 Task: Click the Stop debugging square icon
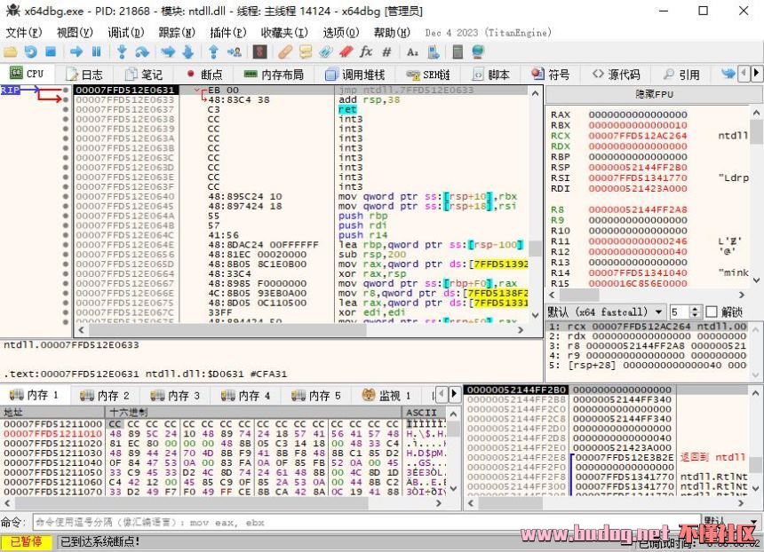(x=51, y=51)
